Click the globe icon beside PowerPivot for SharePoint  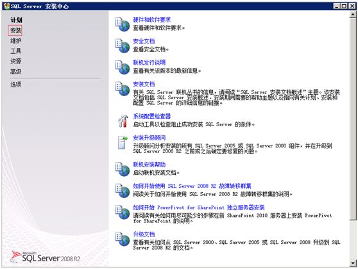tap(123, 212)
